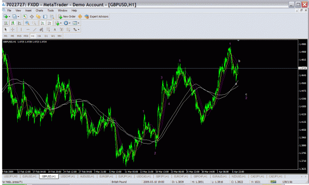
Task: Switch to the EURGBP,H1 chart tab
Action: pos(106,176)
